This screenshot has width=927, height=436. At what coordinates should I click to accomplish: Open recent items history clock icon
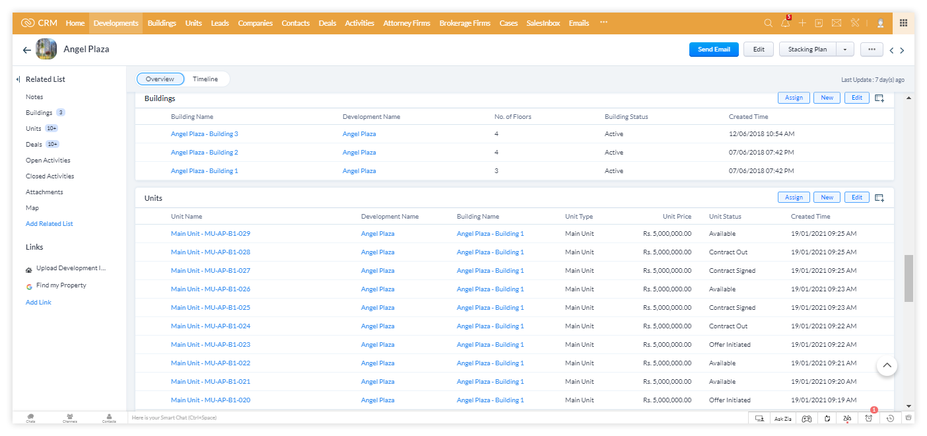click(890, 418)
